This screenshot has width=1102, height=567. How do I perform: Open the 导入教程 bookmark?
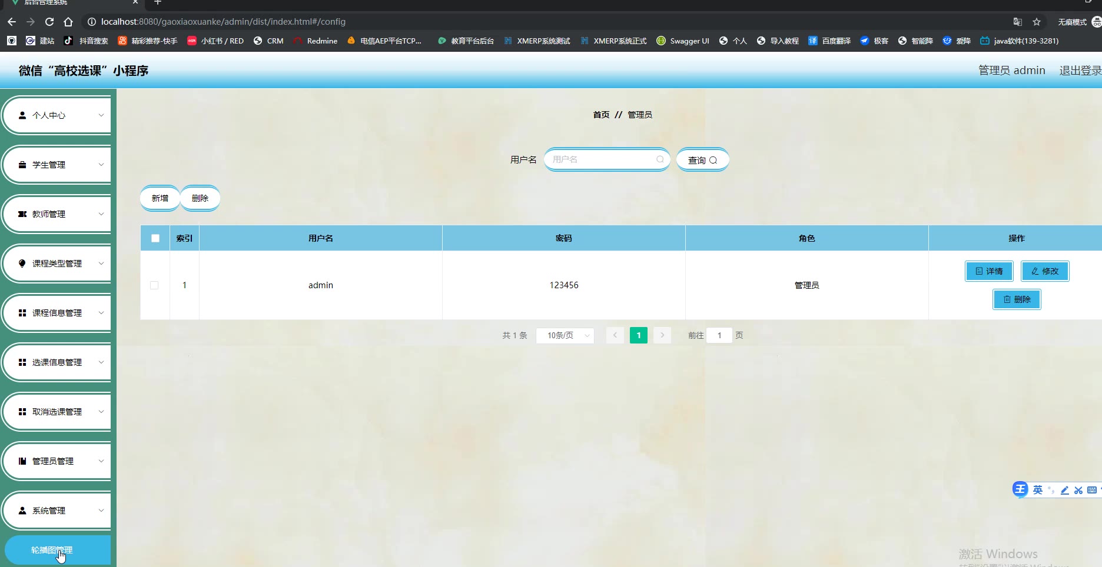(778, 41)
